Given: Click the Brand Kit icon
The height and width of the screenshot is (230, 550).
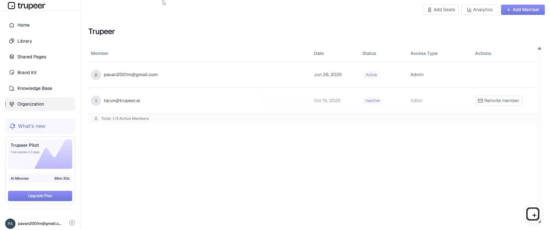Looking at the screenshot, I should point(12,72).
